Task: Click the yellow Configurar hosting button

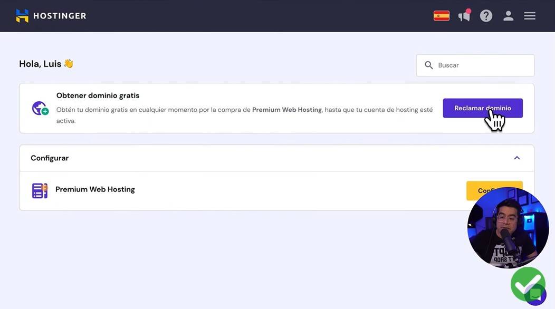Action: (x=494, y=191)
